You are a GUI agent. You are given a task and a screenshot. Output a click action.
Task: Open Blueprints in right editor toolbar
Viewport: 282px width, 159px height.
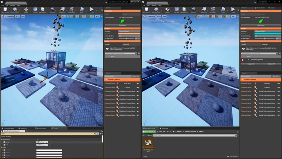pos(204,10)
